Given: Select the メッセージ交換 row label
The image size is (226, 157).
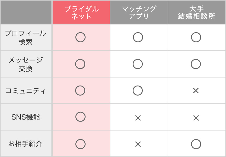Looking at the screenshot, I should click(x=26, y=64).
